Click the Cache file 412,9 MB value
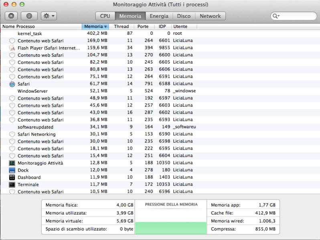The width and height of the screenshot is (320, 240). pyautogui.click(x=265, y=213)
